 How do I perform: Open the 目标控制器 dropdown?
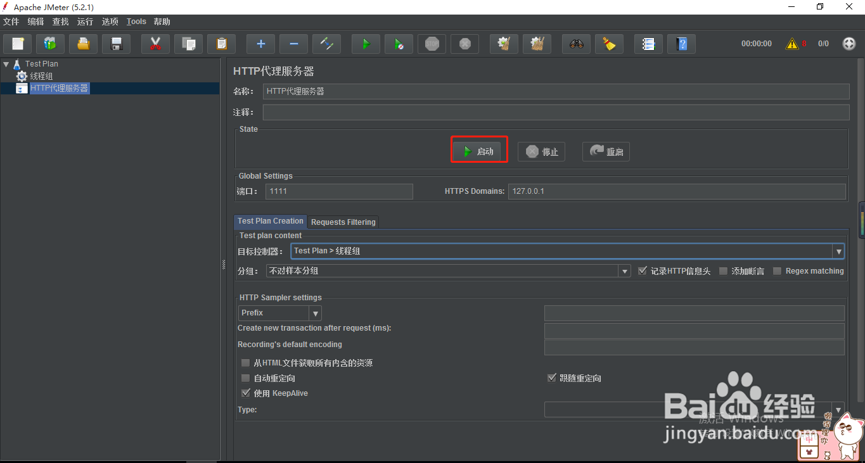pos(838,251)
